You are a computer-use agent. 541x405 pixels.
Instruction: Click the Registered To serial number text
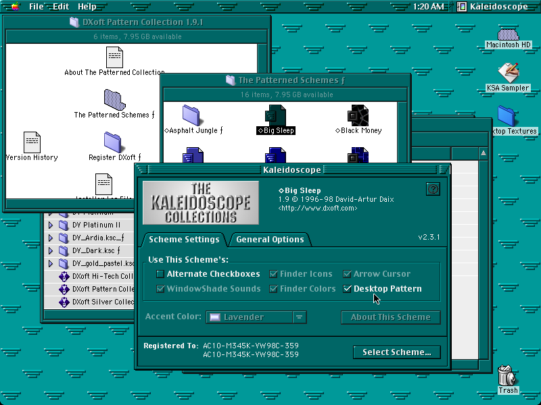(251, 350)
